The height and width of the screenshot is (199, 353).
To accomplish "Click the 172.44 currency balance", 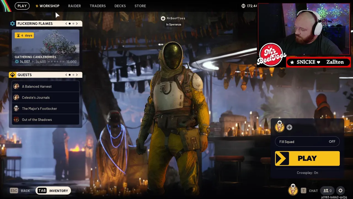I will pyautogui.click(x=252, y=6).
